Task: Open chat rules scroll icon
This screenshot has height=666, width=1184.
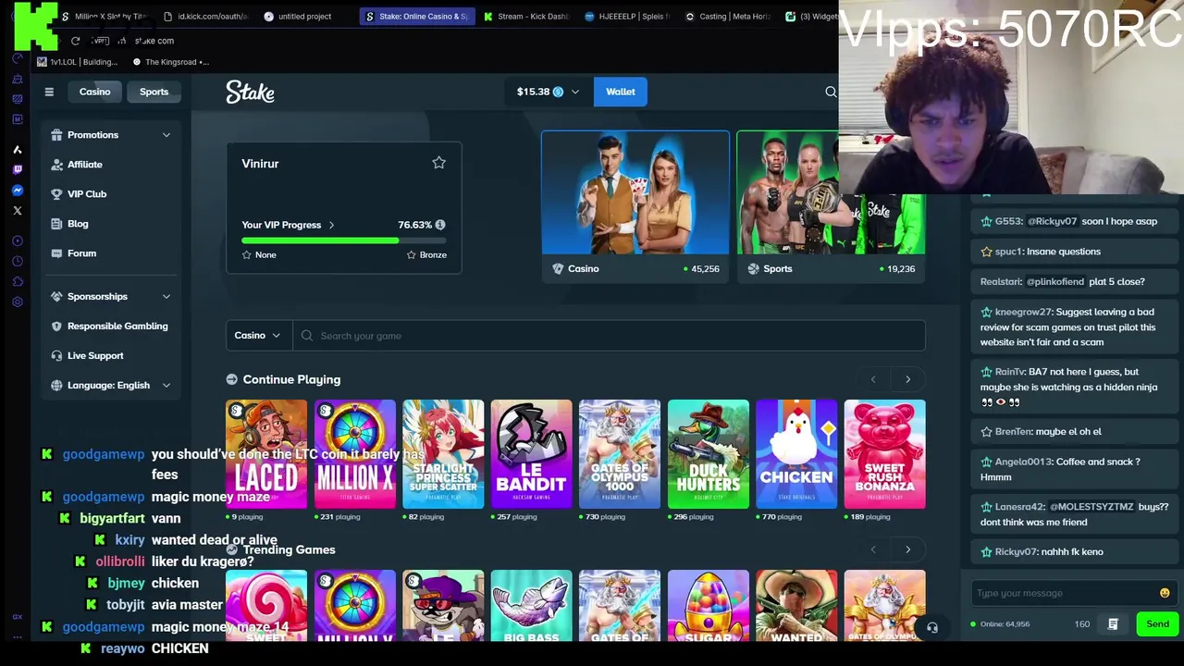Action: [x=1113, y=624]
